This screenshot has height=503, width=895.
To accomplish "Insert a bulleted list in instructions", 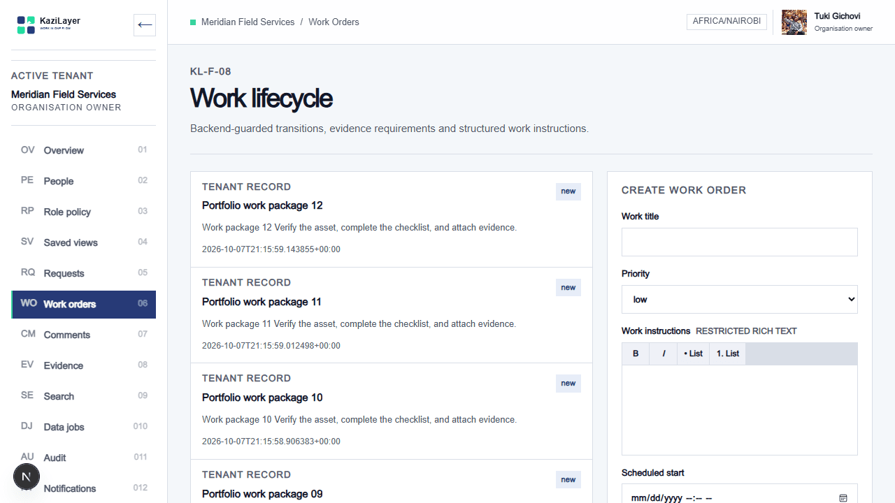I will pyautogui.click(x=693, y=353).
